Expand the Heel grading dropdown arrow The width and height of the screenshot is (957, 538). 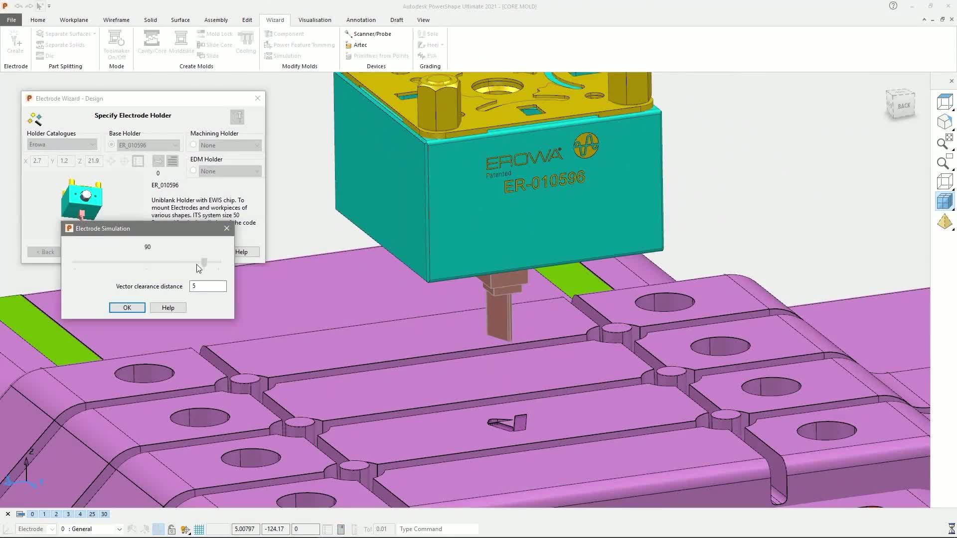[442, 45]
